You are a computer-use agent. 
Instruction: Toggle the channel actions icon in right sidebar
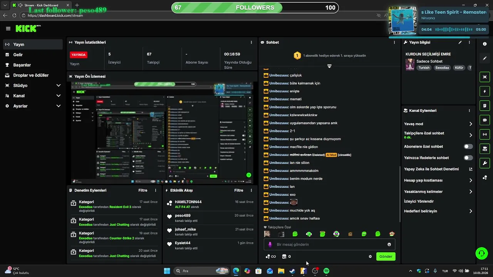(x=485, y=149)
